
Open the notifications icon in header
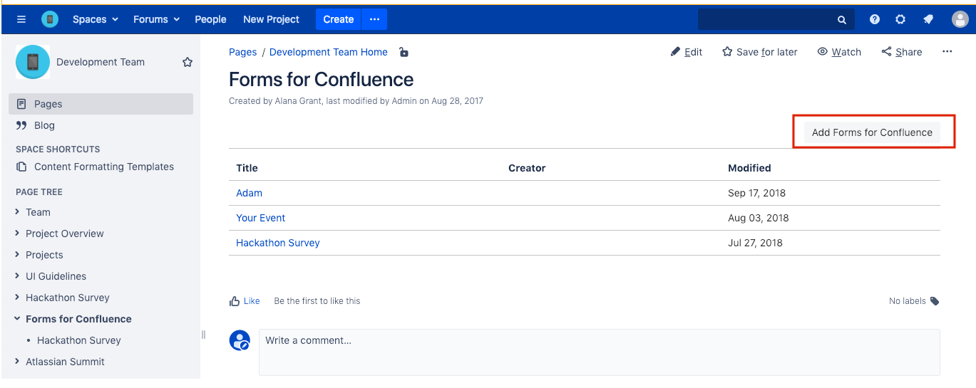pyautogui.click(x=928, y=19)
